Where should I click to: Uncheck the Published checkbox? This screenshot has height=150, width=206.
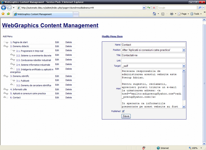pos(123,111)
